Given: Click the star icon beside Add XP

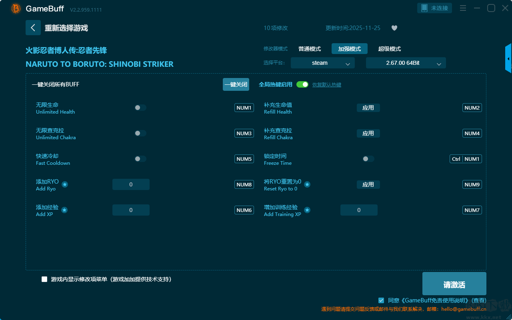Looking at the screenshot, I should point(64,210).
